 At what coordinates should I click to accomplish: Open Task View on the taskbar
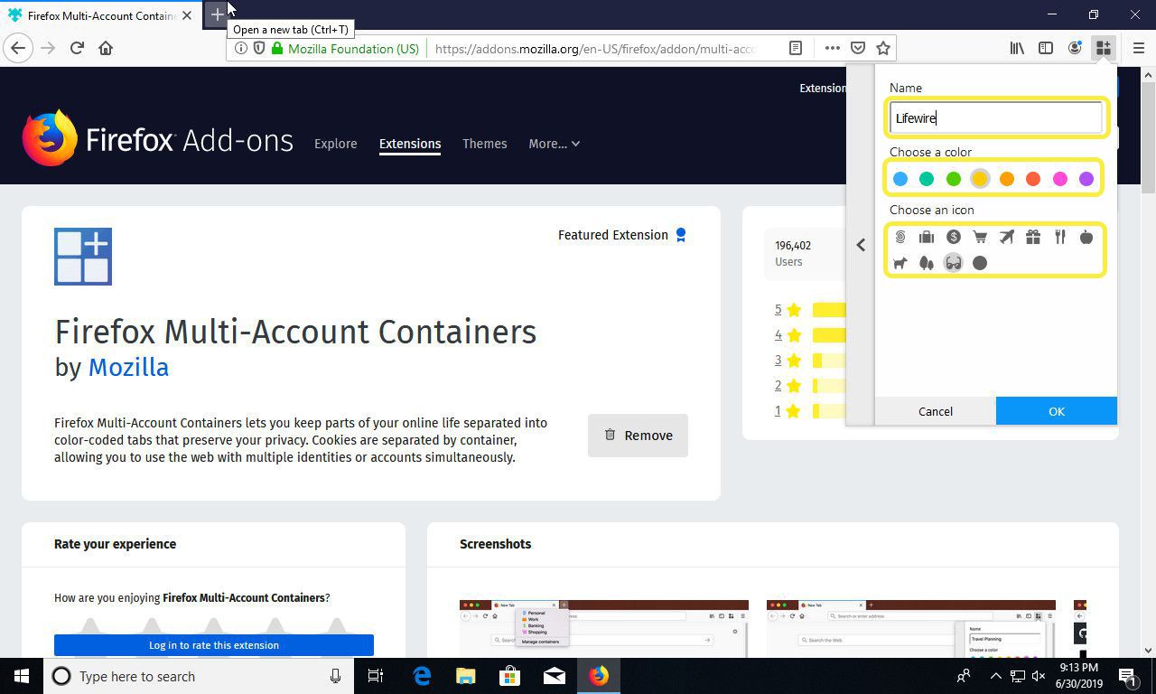click(x=376, y=676)
